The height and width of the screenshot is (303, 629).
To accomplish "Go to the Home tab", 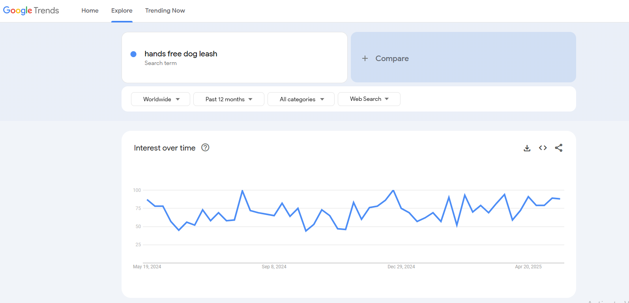I will [x=90, y=11].
